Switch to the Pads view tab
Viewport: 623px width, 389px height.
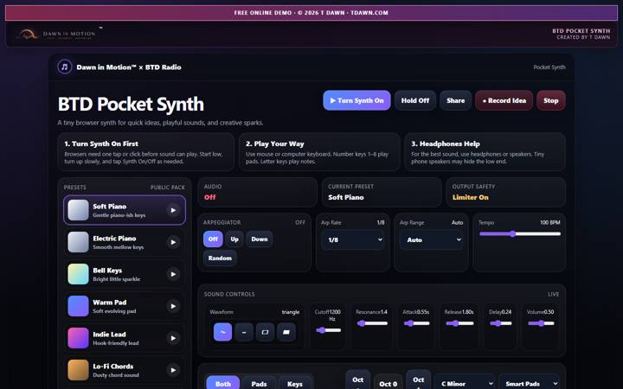259,384
